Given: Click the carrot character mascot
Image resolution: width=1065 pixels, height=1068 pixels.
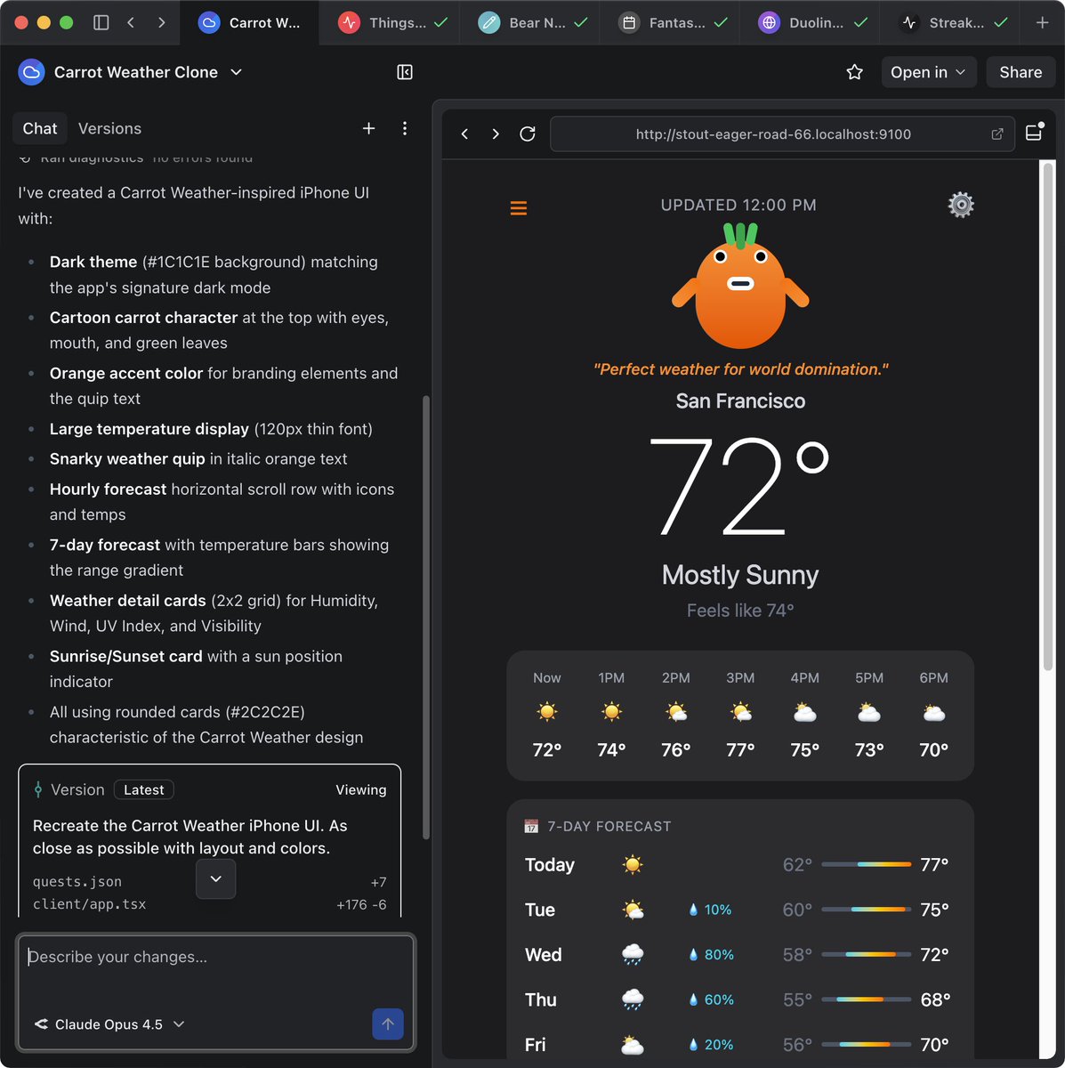Looking at the screenshot, I should pyautogui.click(x=740, y=286).
